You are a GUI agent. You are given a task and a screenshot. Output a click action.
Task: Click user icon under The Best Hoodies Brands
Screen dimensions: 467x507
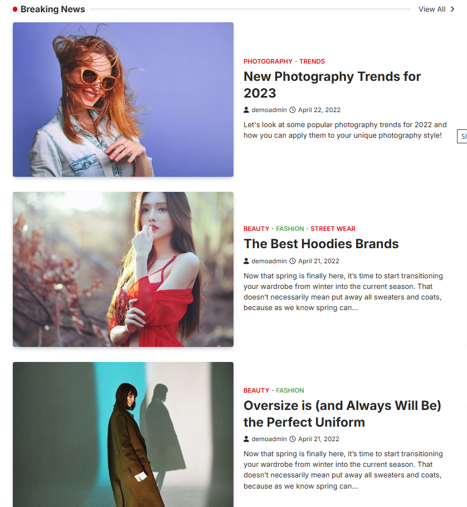tap(246, 261)
